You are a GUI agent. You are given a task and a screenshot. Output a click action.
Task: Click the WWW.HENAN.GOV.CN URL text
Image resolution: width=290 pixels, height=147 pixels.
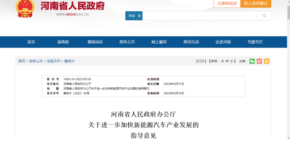click(x=73, y=14)
